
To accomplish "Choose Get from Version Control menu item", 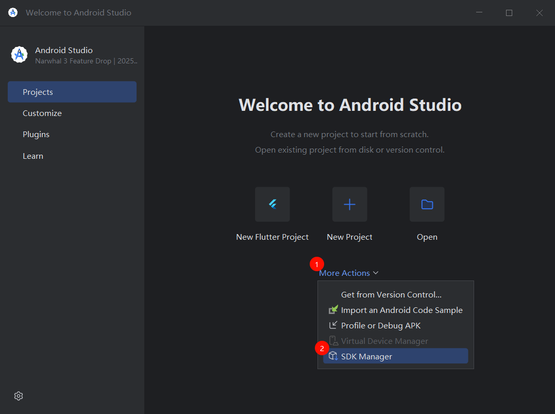I will coord(395,295).
